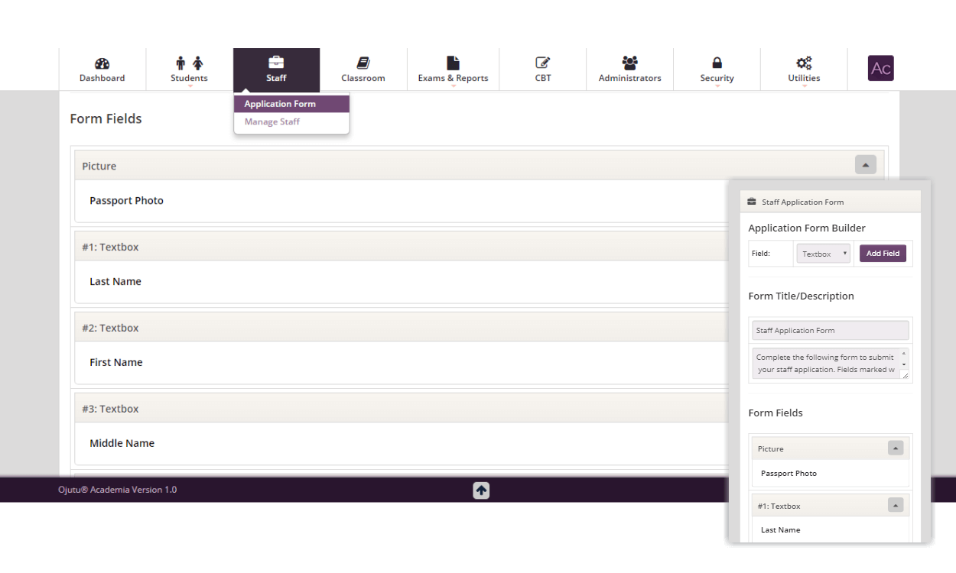Screen dimensions: 956x573
Task: Open the Utilities dropdown label
Action: pos(804,78)
